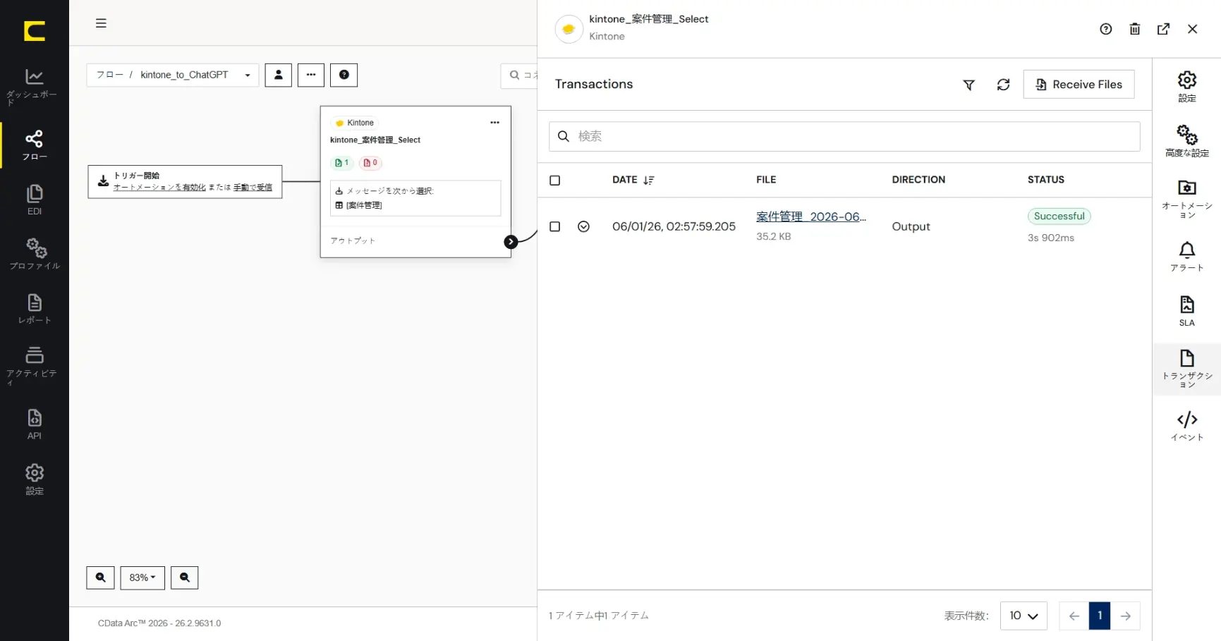Delete the connector with trash icon
The height and width of the screenshot is (641, 1221).
point(1134,29)
